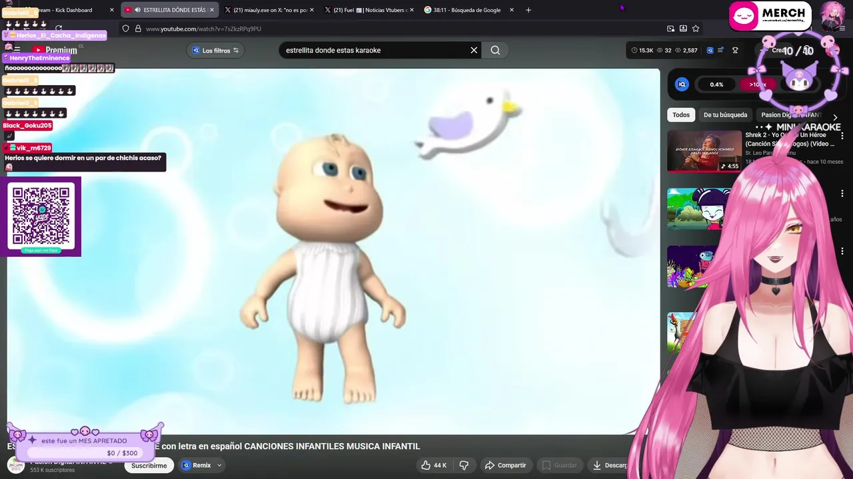This screenshot has width=853, height=479.
Task: Click the vidIQ logo in stats bar
Action: point(710,50)
